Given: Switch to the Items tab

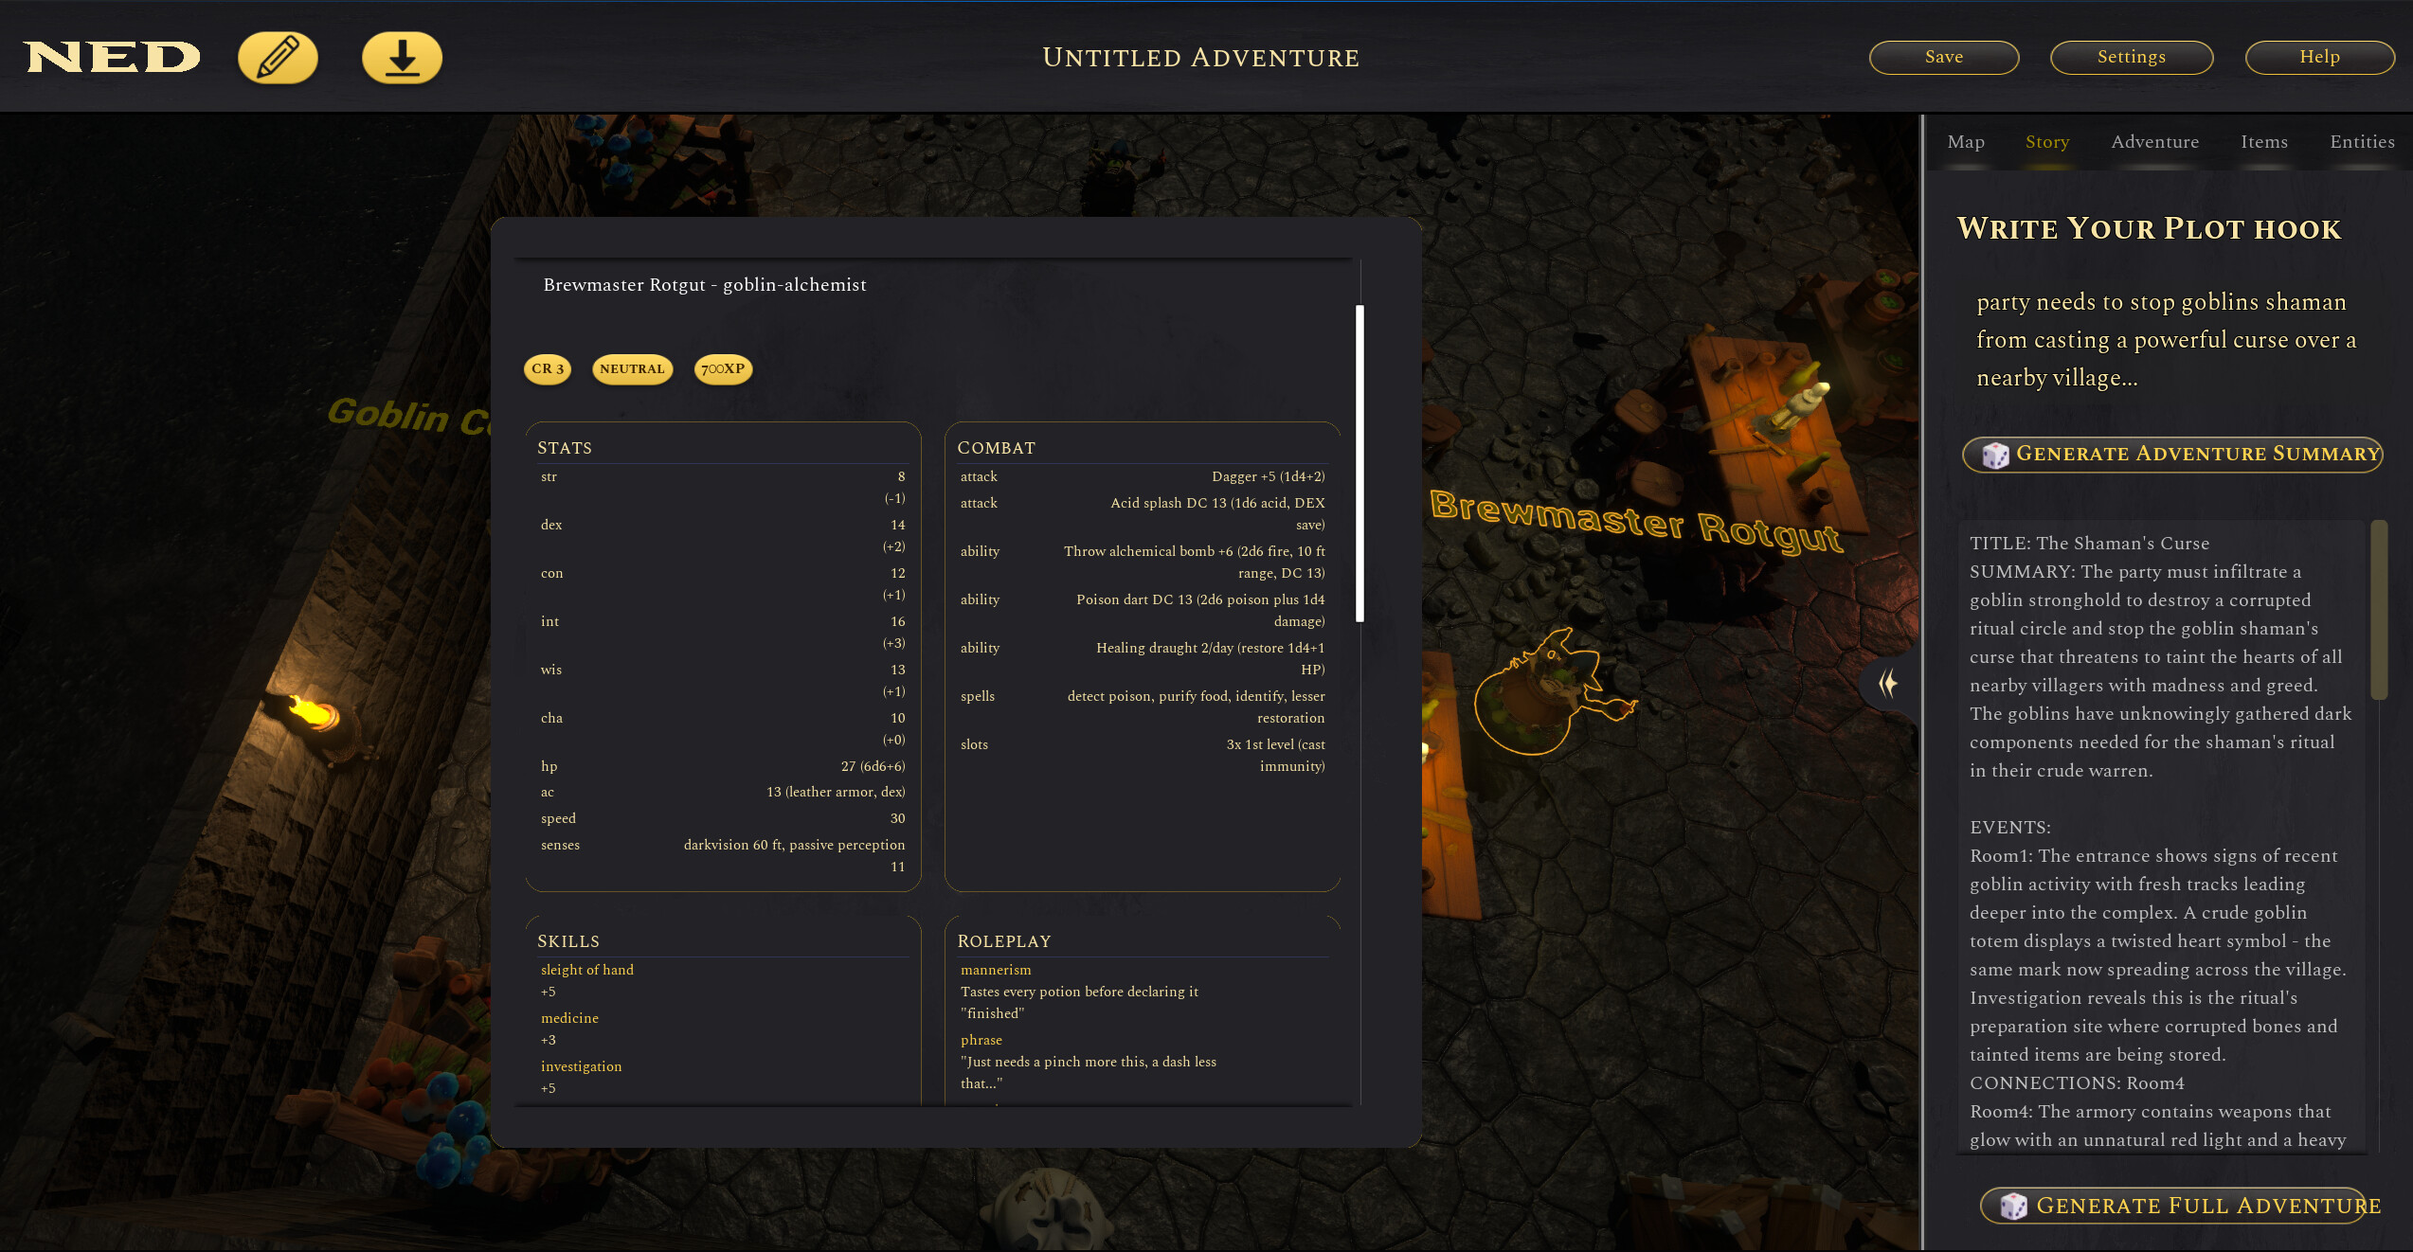Looking at the screenshot, I should [x=2264, y=141].
